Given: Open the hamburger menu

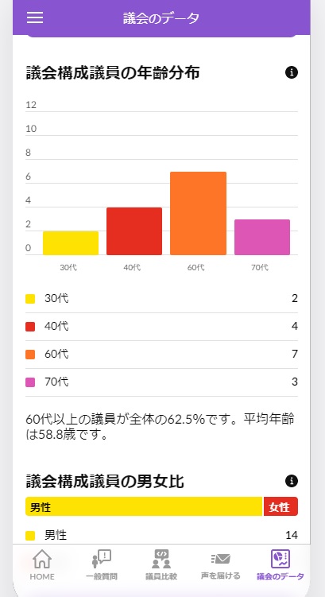Looking at the screenshot, I should 35,17.
